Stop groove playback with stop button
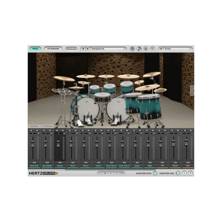Viewport: 222px width, 222px height. click(x=105, y=173)
